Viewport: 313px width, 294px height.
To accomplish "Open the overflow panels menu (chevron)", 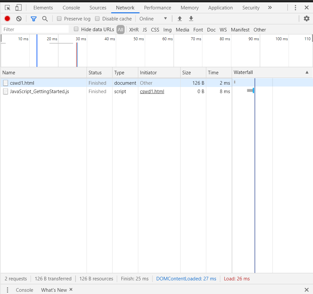I will point(270,7).
